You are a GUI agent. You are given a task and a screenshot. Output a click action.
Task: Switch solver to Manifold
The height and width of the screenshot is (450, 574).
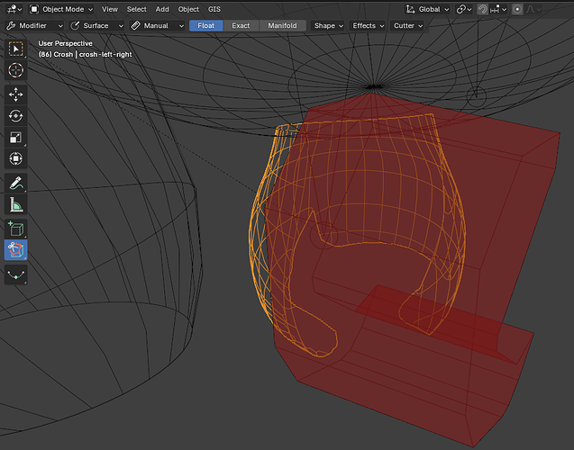tap(282, 25)
